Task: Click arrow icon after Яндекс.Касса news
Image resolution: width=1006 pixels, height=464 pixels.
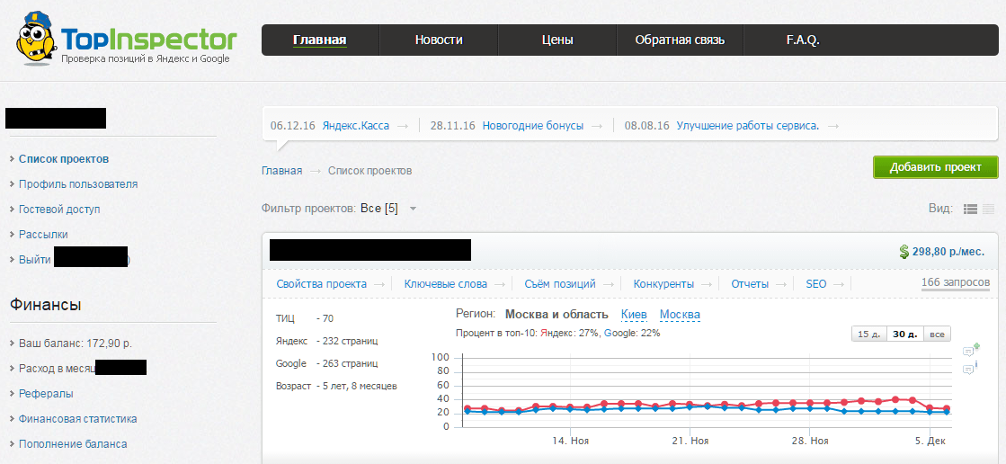Action: tap(402, 126)
